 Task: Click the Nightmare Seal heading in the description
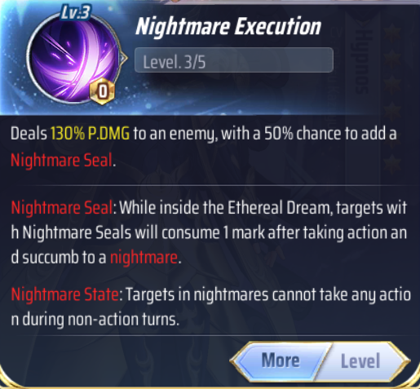tap(62, 208)
